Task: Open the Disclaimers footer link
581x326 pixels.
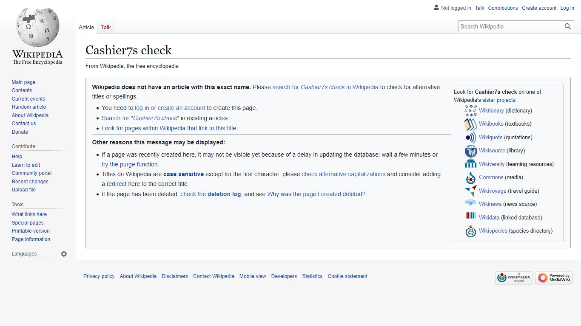Action: coord(175,276)
